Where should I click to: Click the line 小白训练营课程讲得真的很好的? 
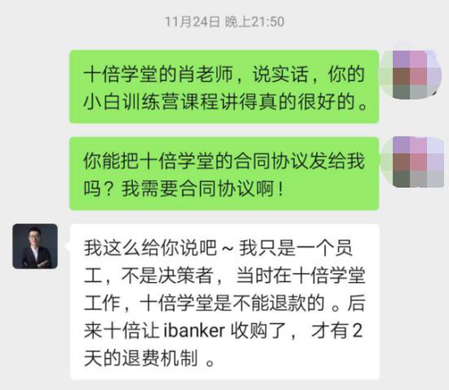click(225, 102)
